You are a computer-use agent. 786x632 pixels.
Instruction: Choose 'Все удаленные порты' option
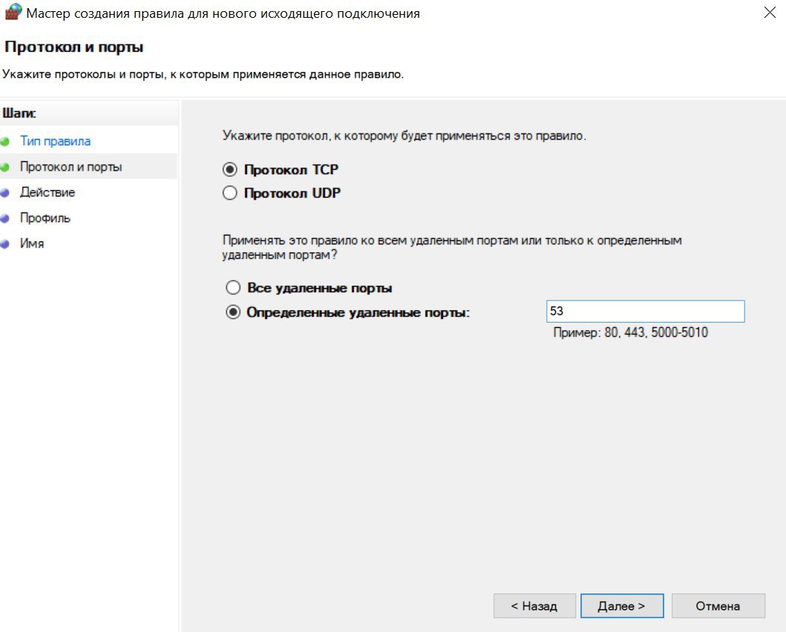pos(233,288)
